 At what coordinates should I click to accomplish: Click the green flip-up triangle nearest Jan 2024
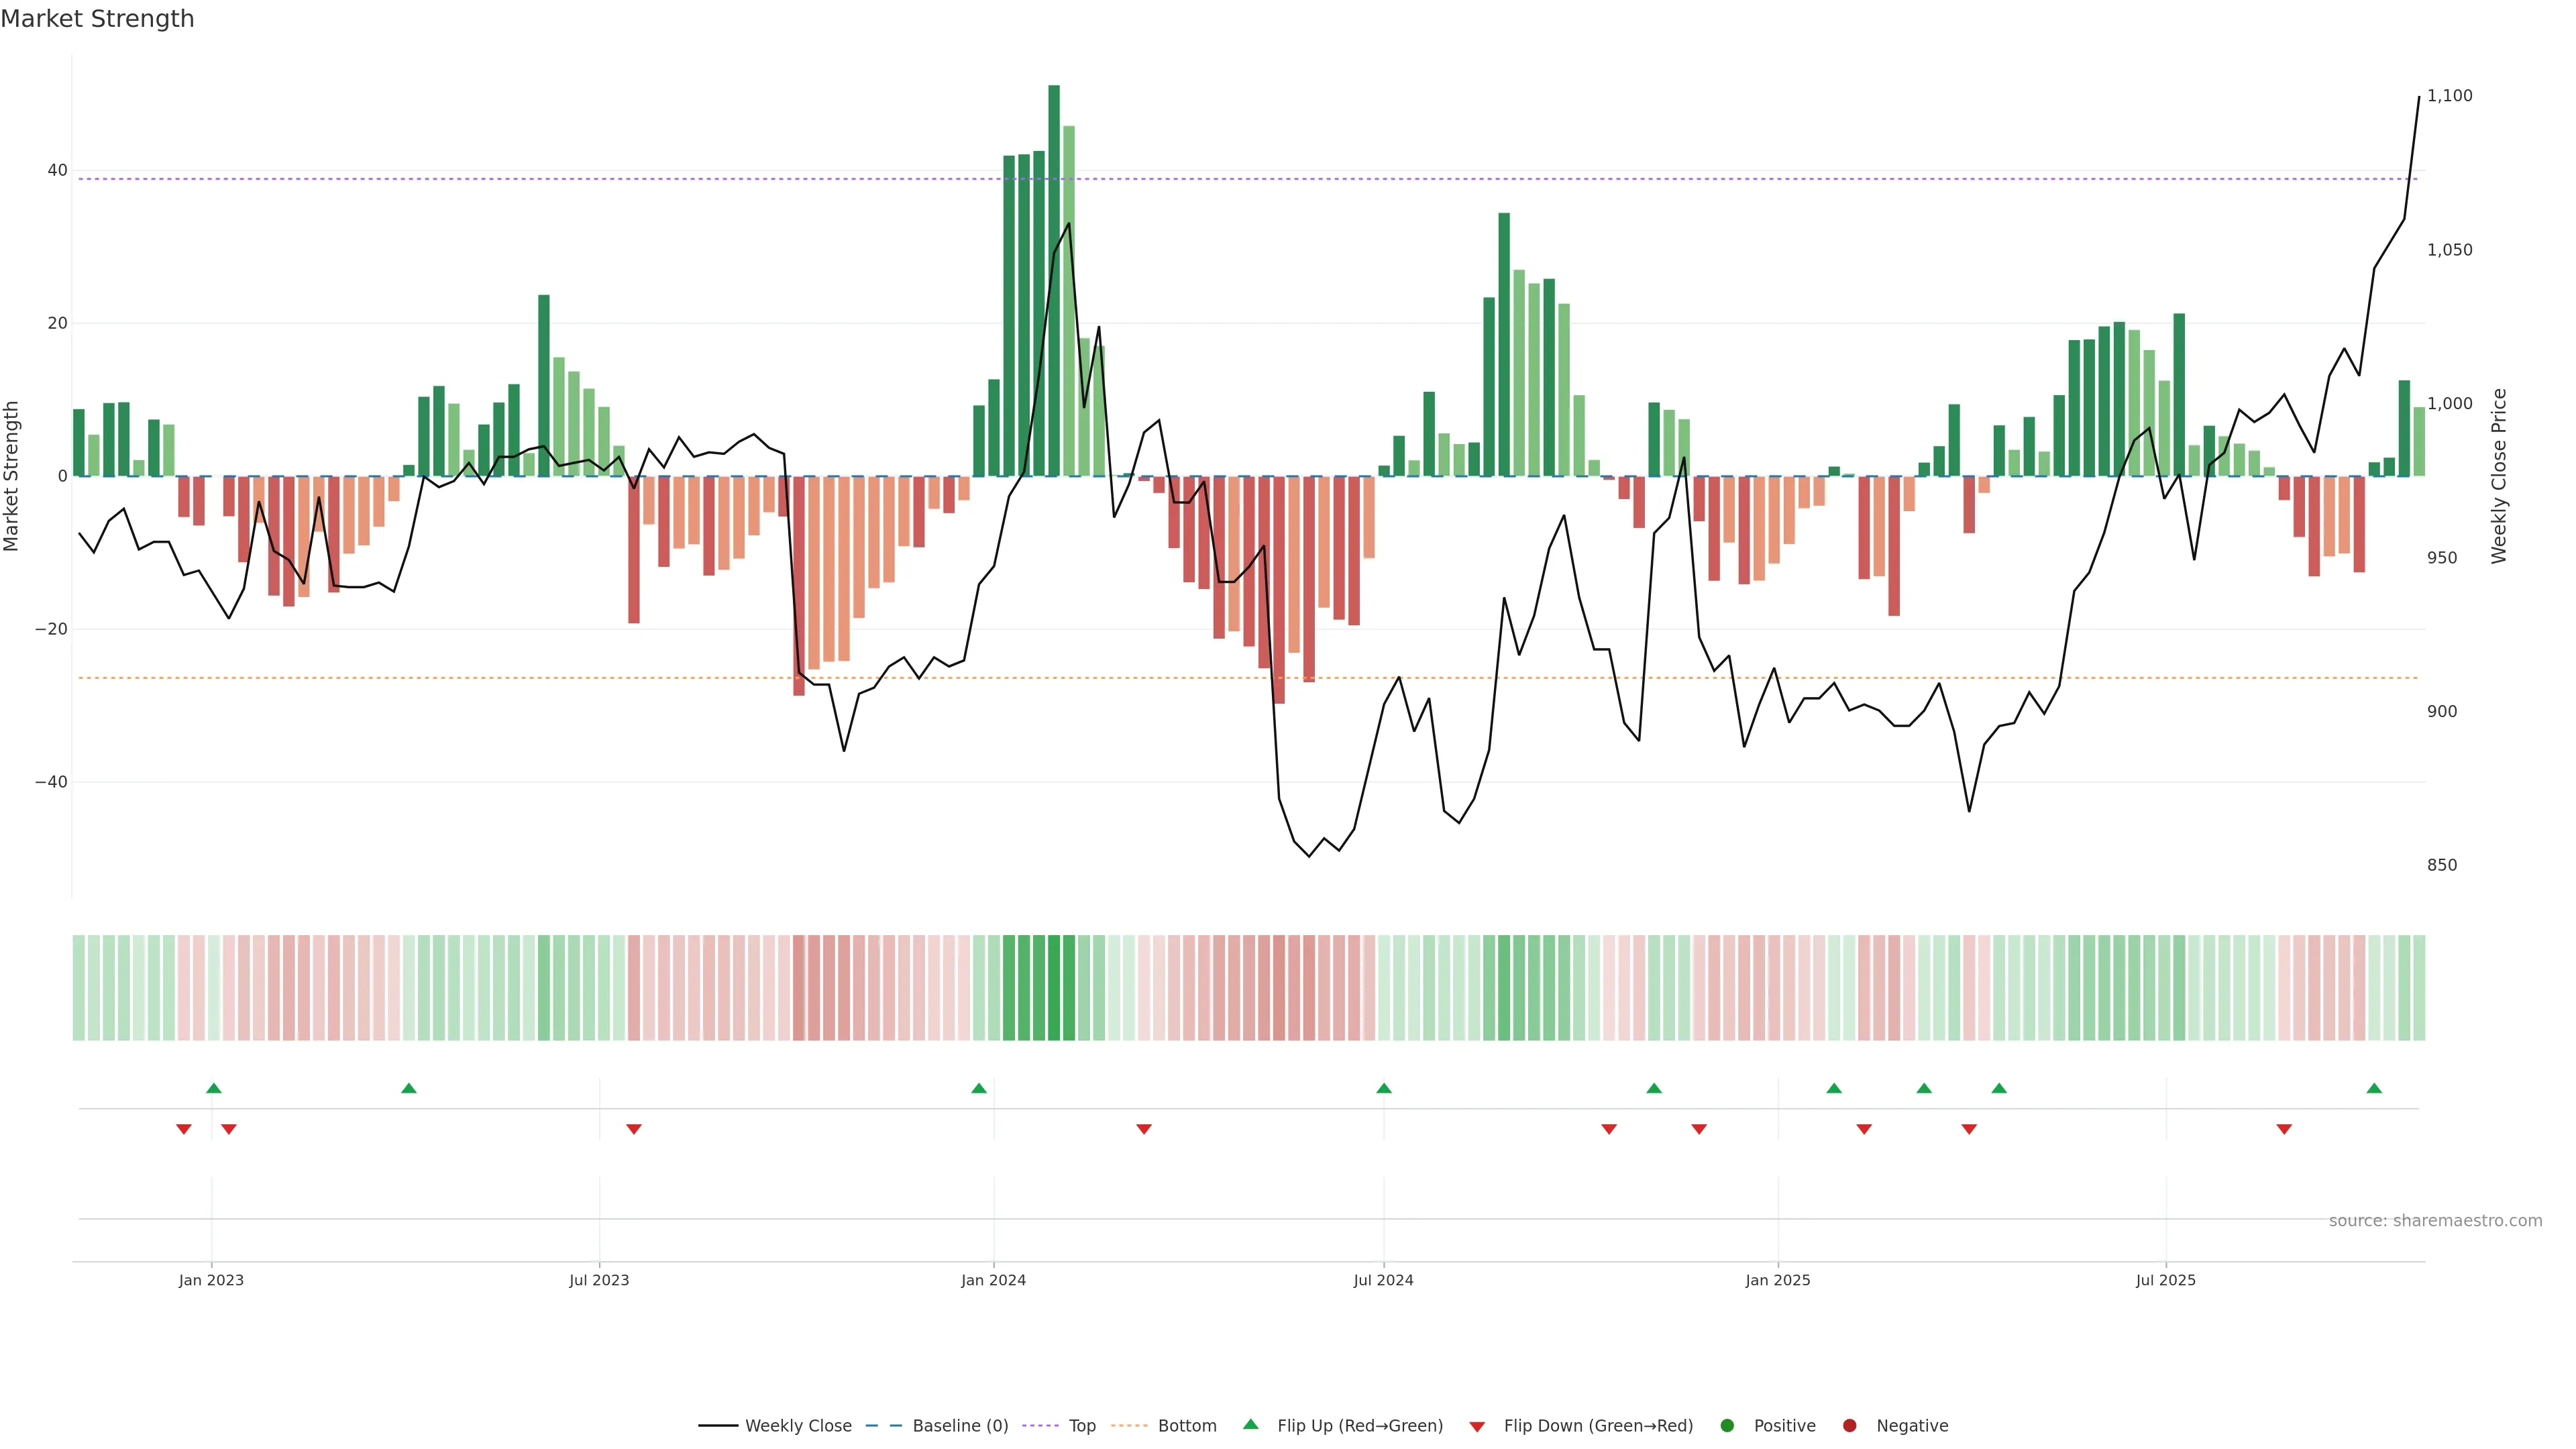[979, 1088]
